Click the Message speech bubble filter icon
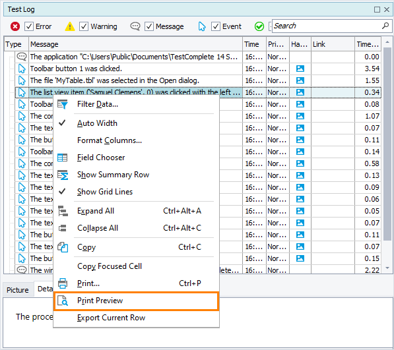This screenshot has height=350, width=394. [135, 26]
